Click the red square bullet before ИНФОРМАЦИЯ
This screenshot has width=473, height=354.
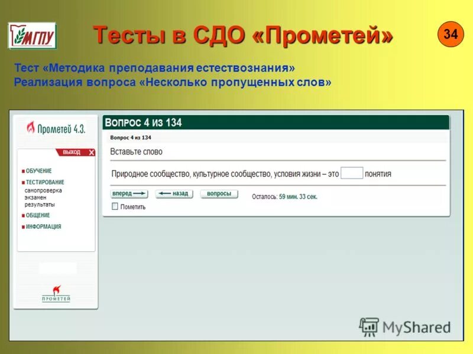coord(22,225)
